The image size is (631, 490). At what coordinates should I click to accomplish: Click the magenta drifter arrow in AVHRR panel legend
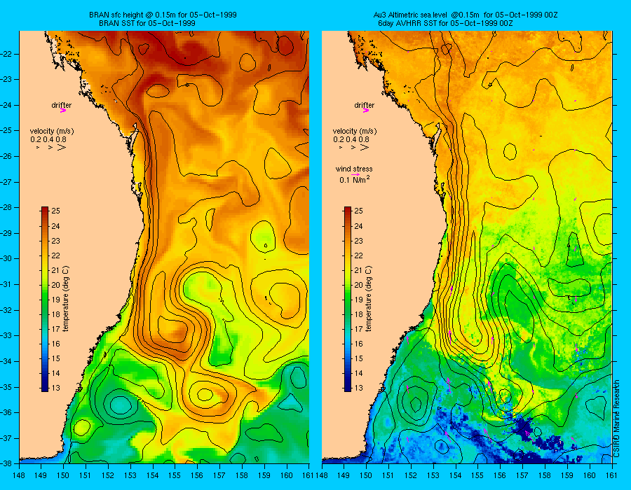(366, 111)
